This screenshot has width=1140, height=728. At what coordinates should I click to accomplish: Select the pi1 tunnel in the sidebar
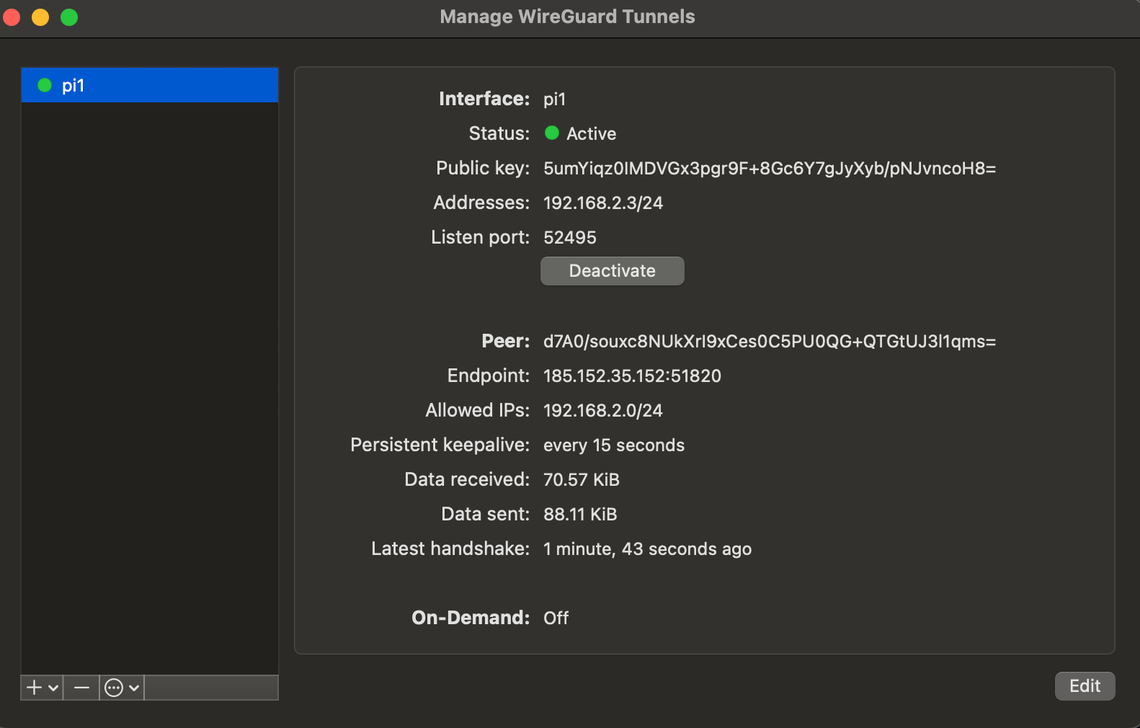(149, 85)
